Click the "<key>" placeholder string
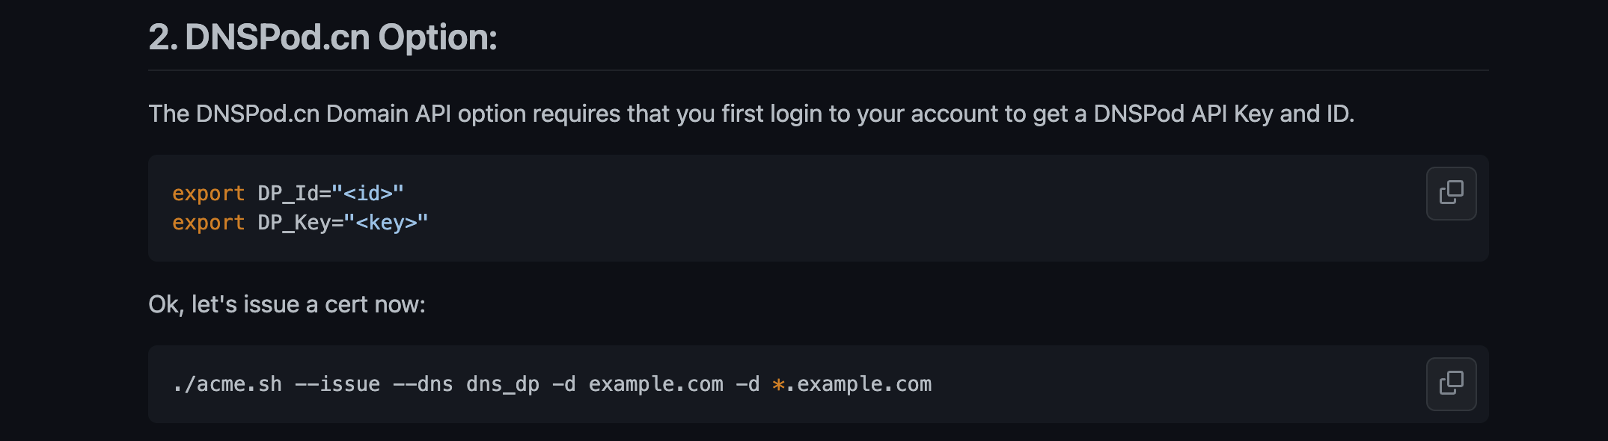The image size is (1608, 441). point(385,223)
